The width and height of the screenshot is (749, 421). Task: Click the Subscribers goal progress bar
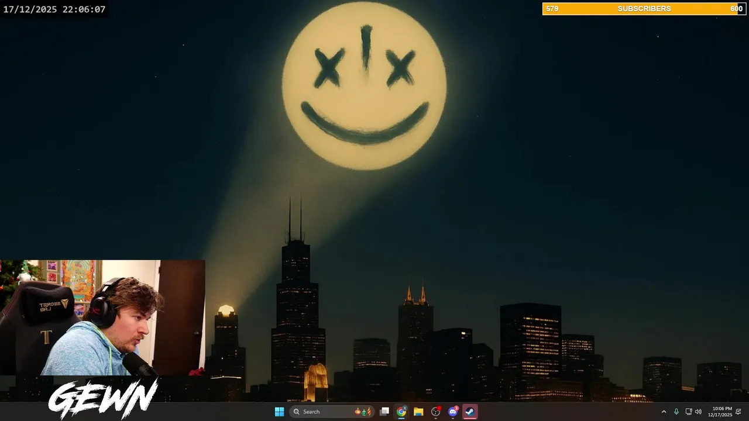click(x=644, y=9)
